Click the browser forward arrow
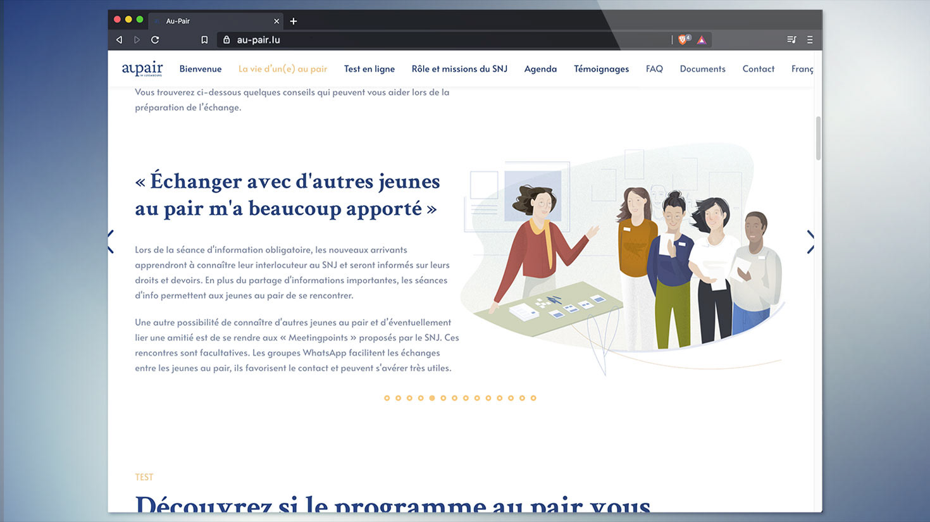 pyautogui.click(x=137, y=40)
